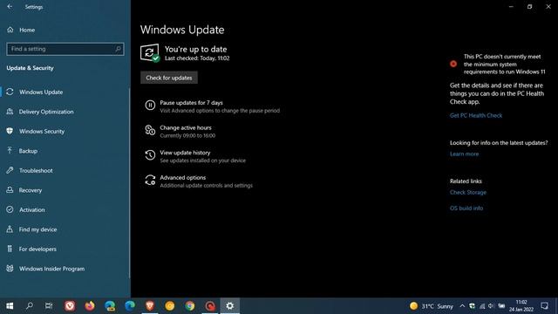Screen dimensions: 558x314
Task: Open the red circular app on taskbar
Action: tap(210, 306)
